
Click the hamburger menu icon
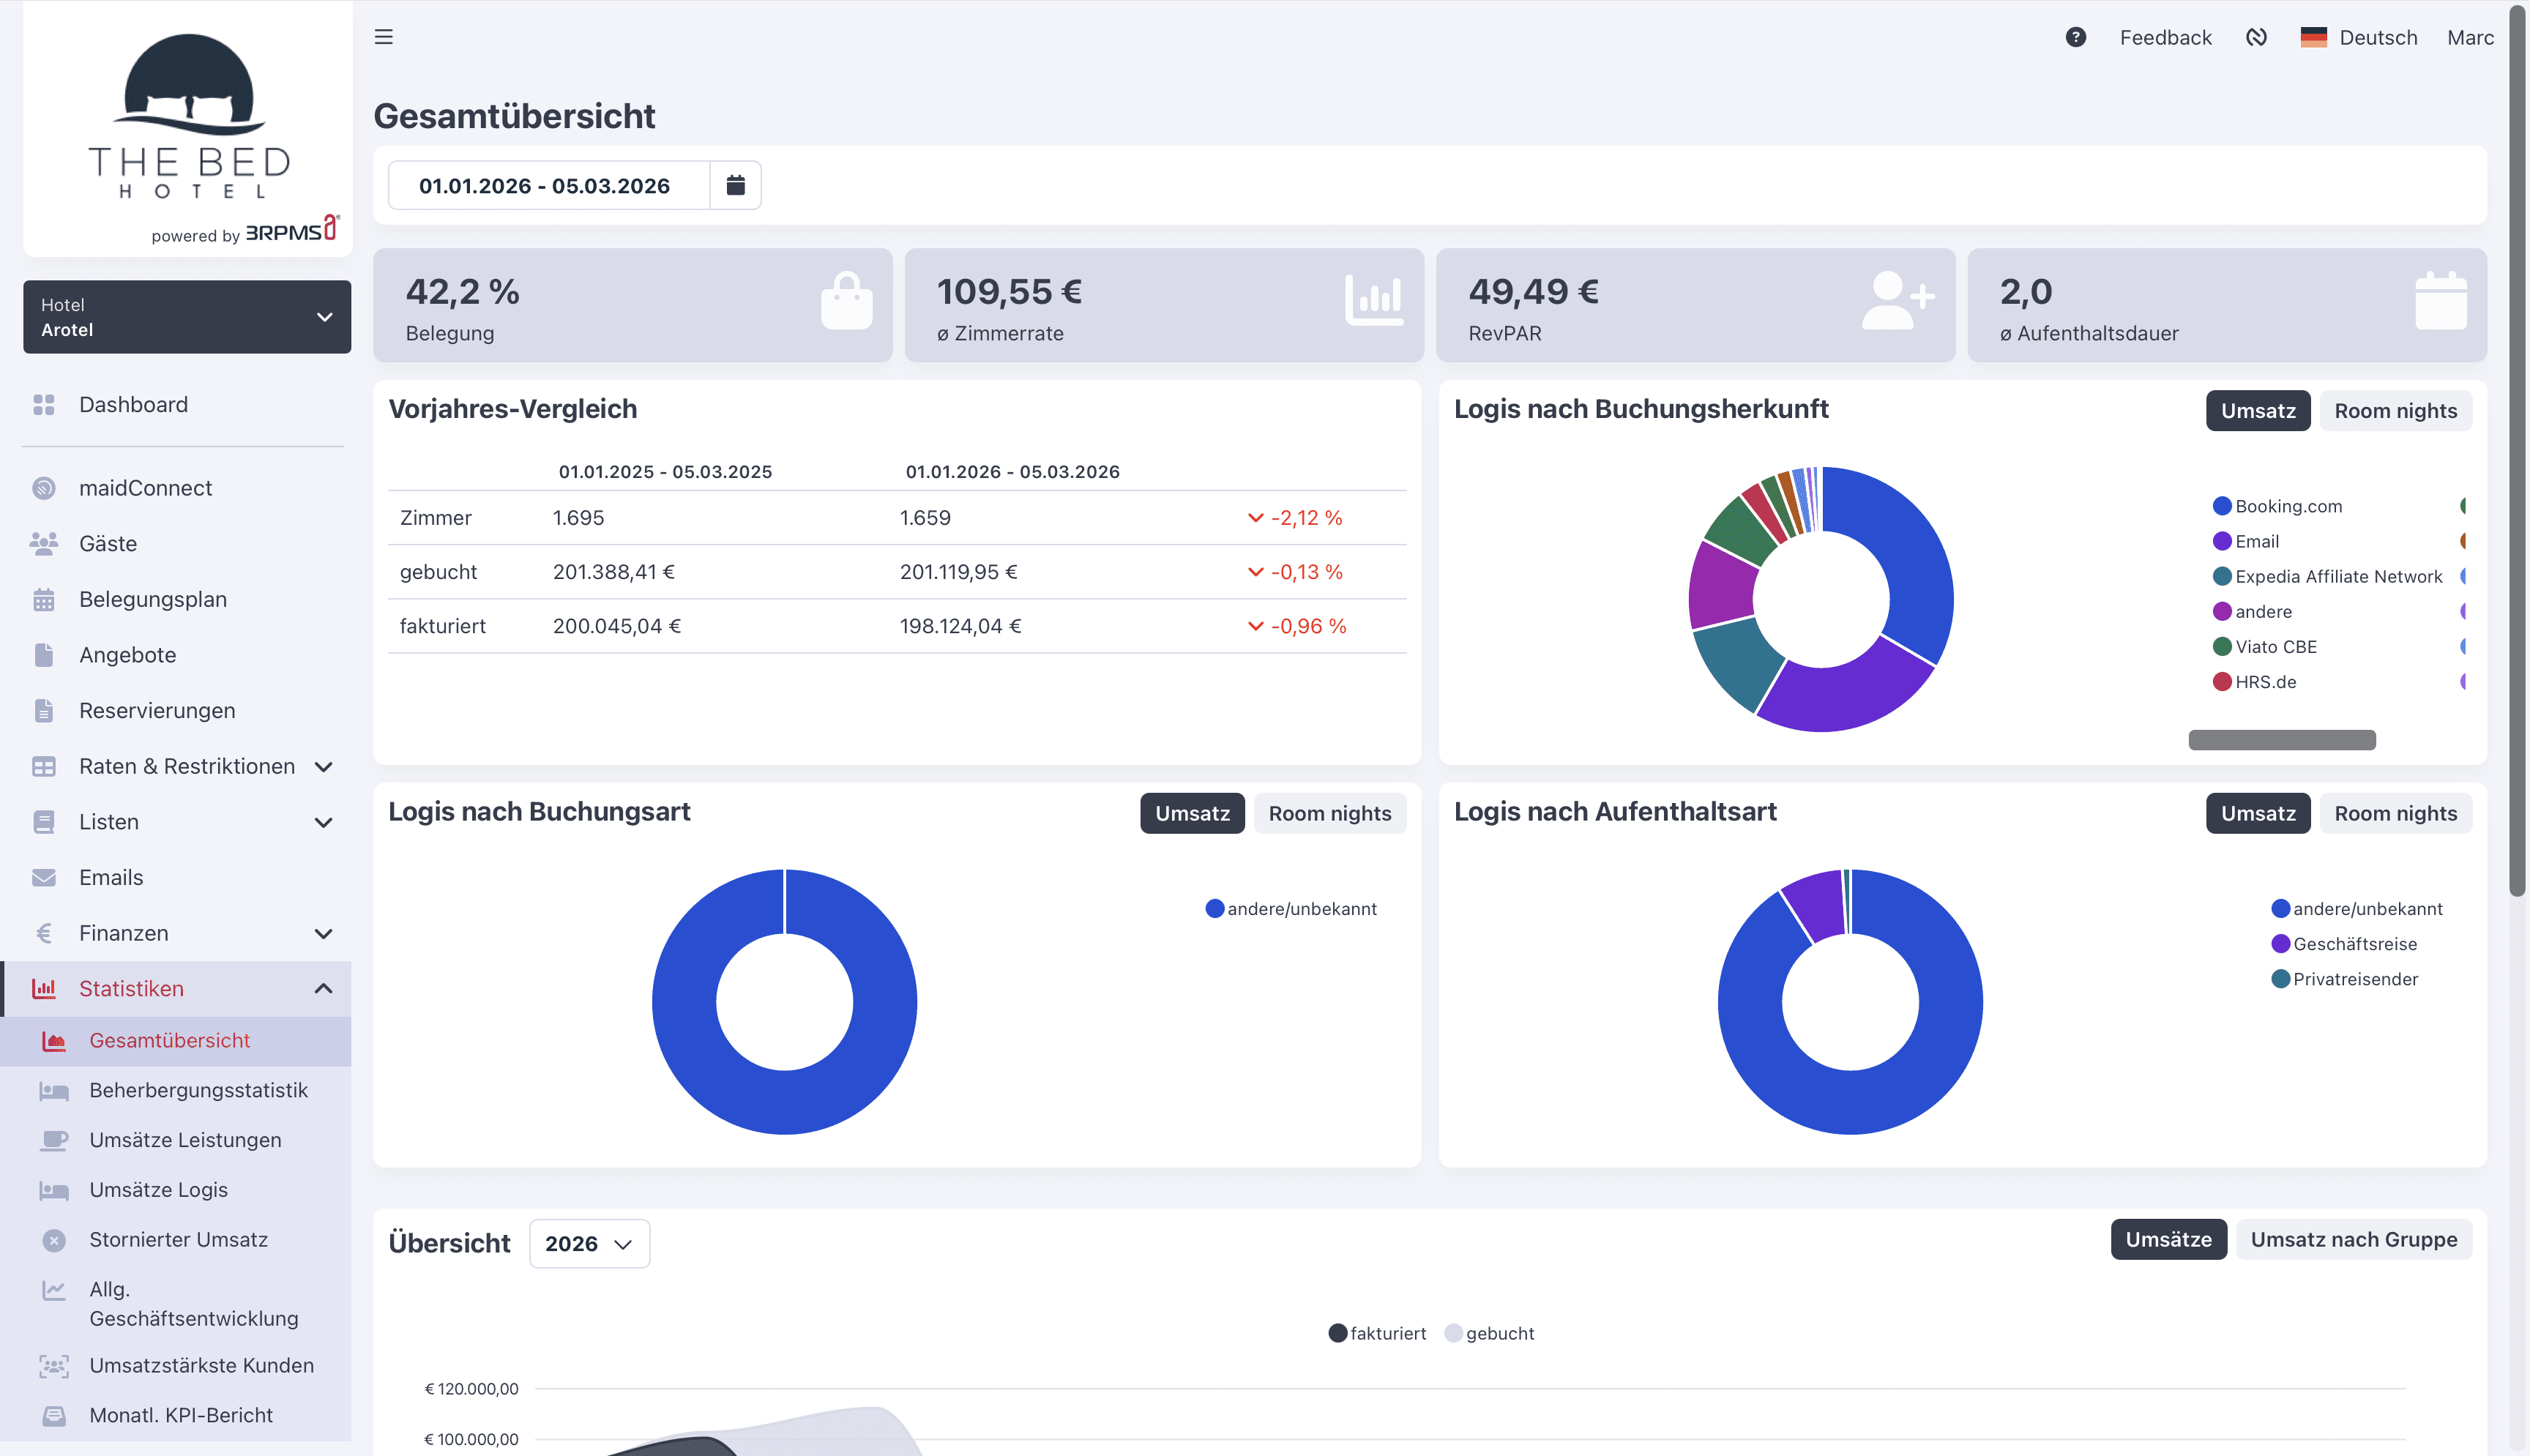pyautogui.click(x=383, y=37)
